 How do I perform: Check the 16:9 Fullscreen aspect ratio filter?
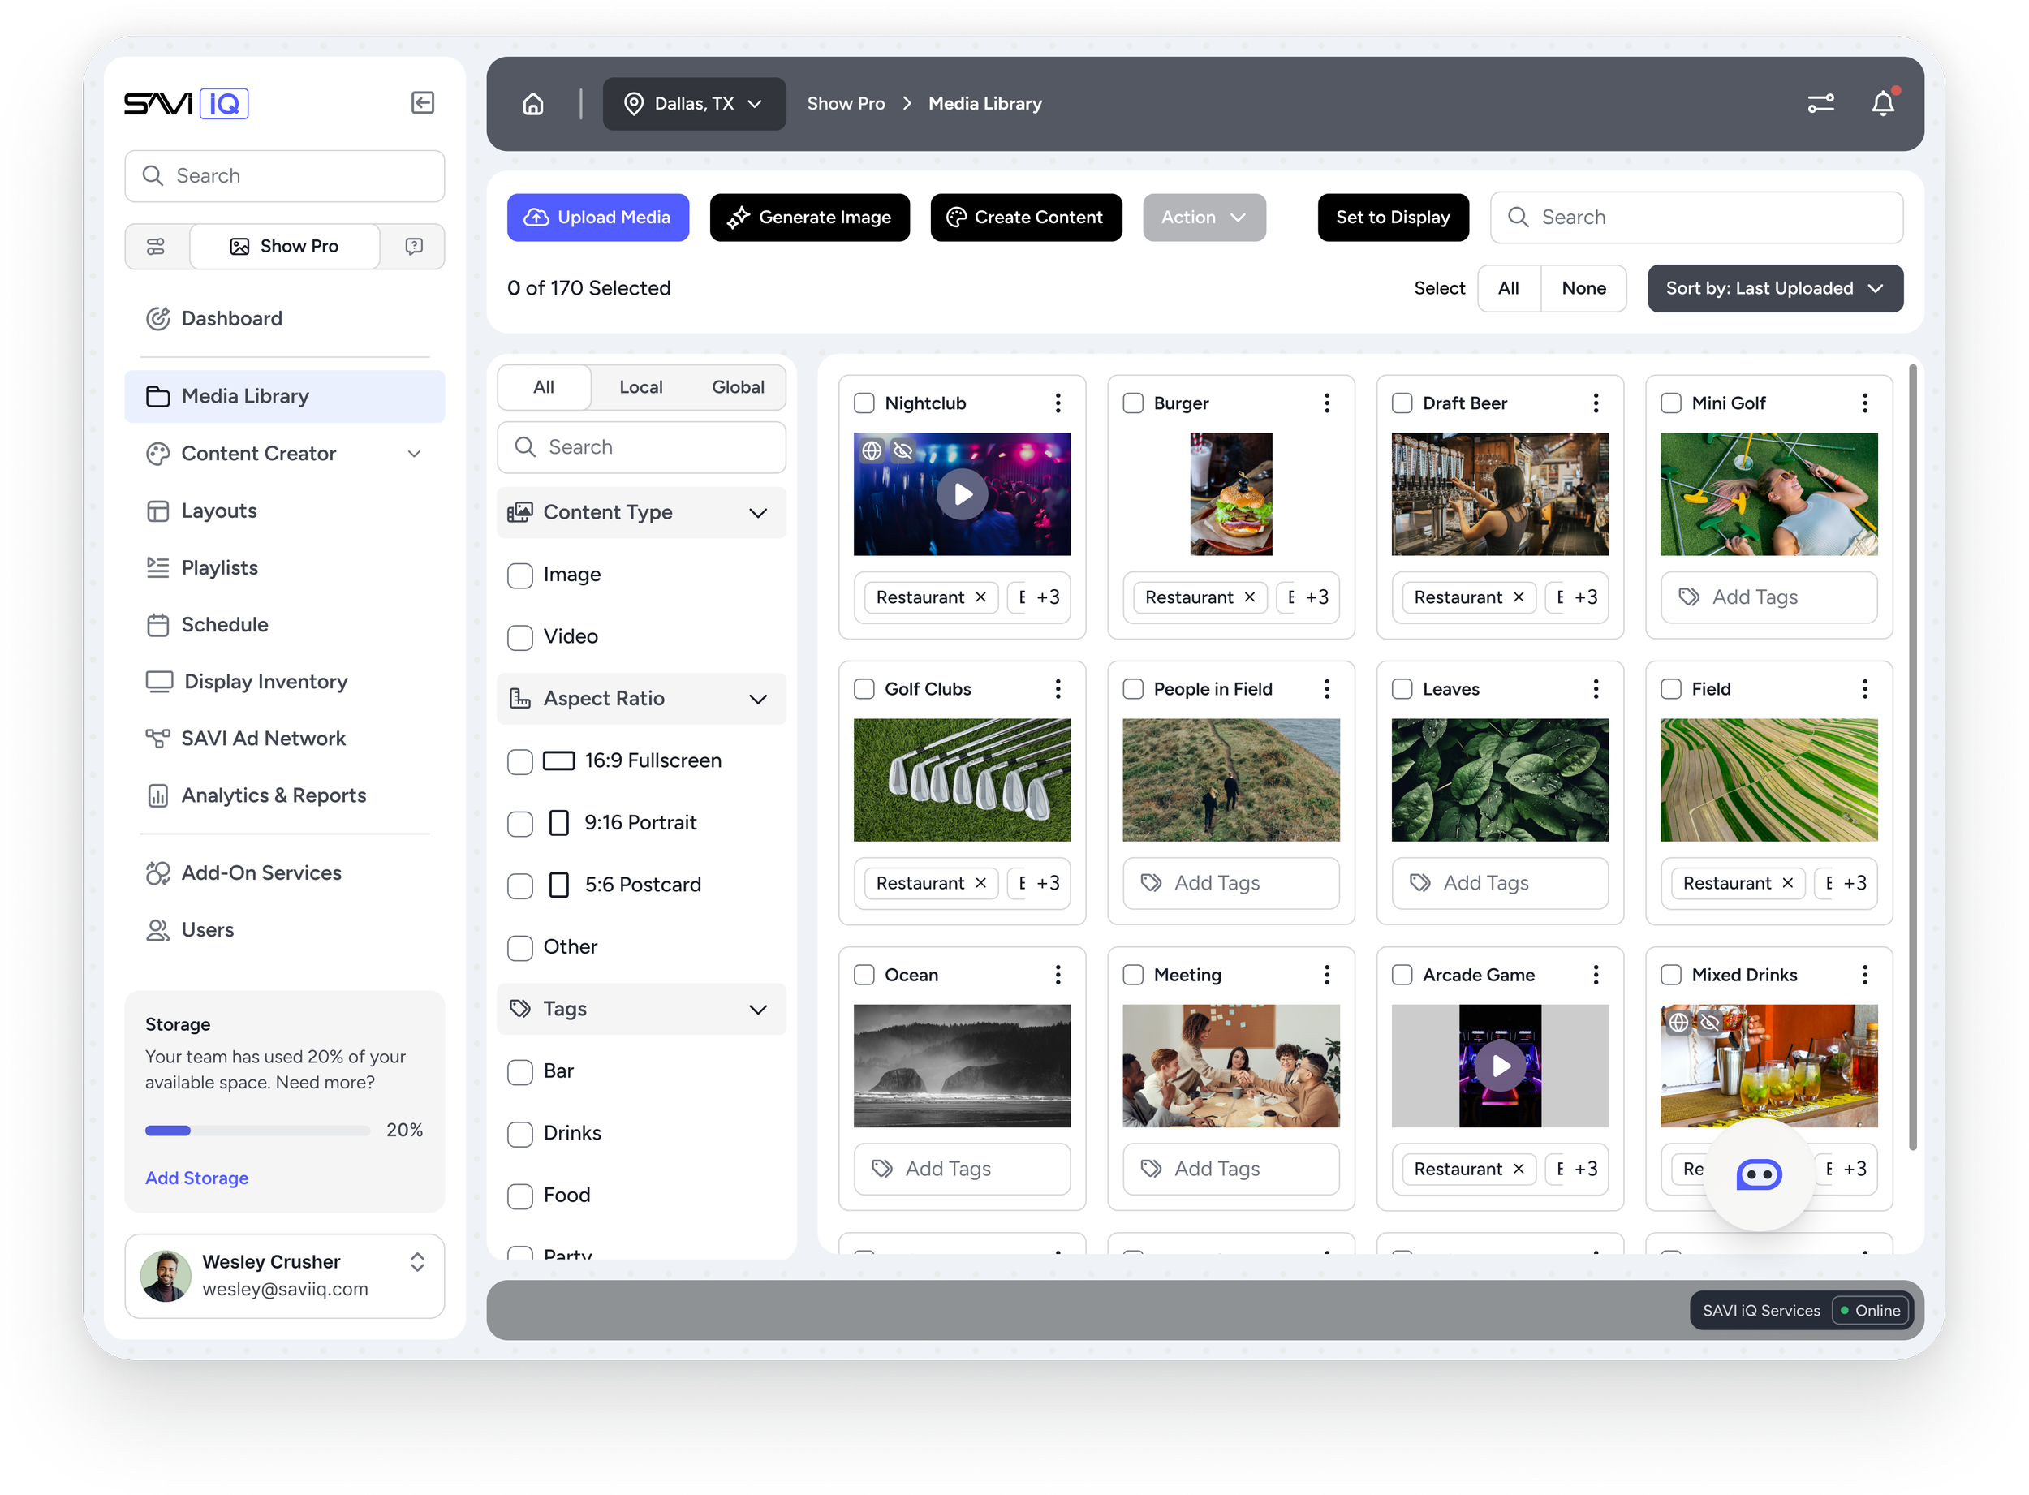pyautogui.click(x=520, y=761)
